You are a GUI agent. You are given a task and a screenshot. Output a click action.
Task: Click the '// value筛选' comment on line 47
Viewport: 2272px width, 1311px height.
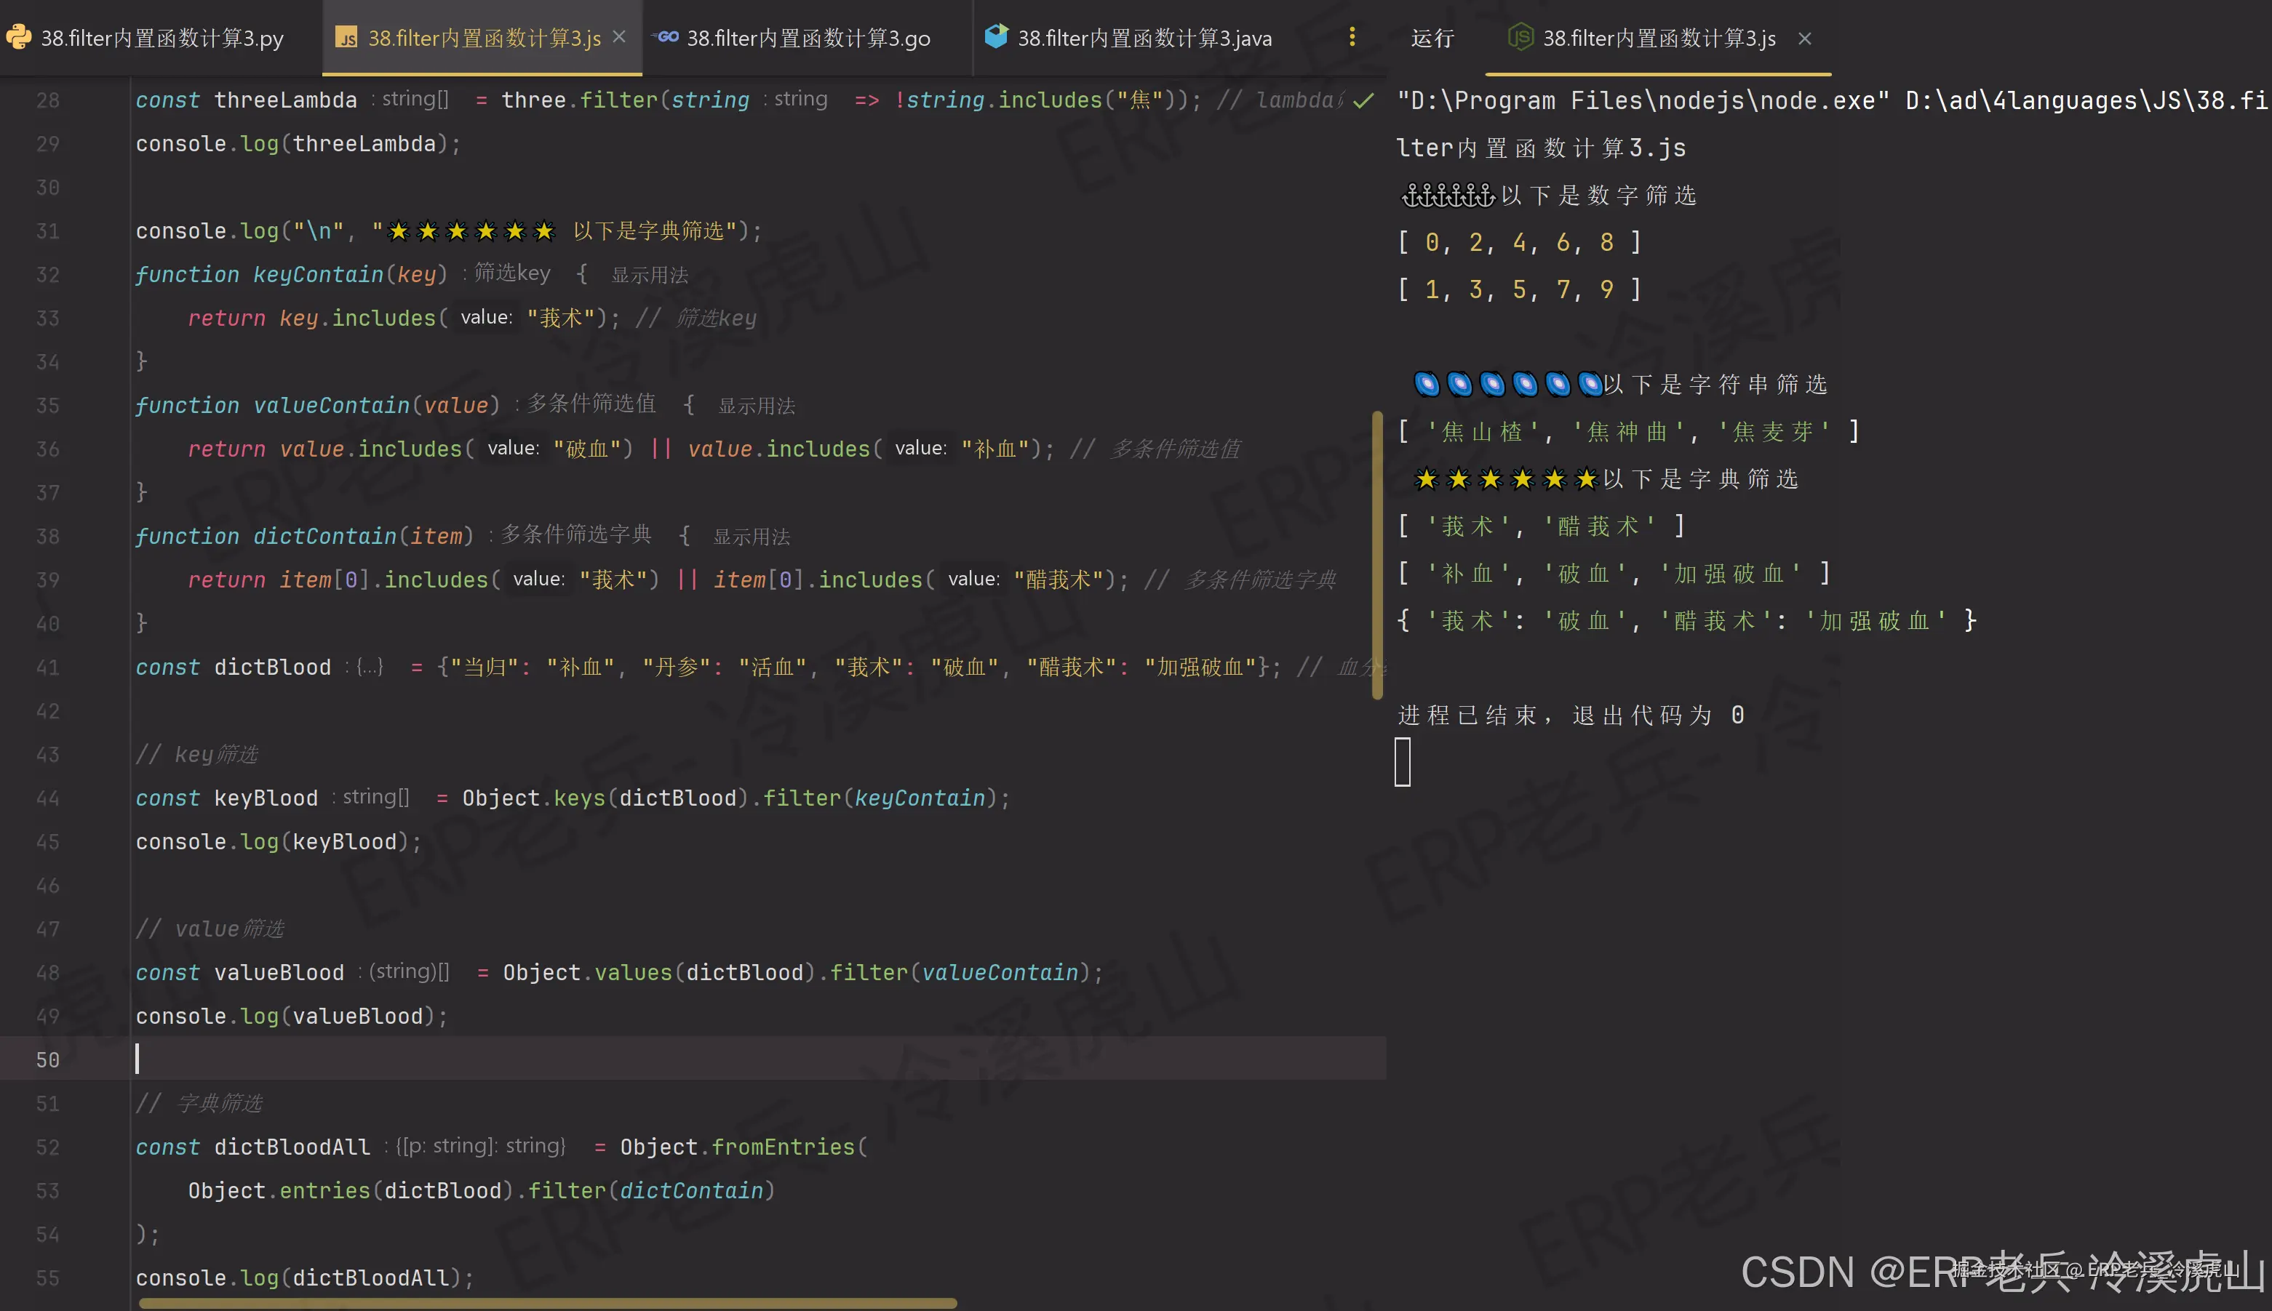tap(210, 929)
